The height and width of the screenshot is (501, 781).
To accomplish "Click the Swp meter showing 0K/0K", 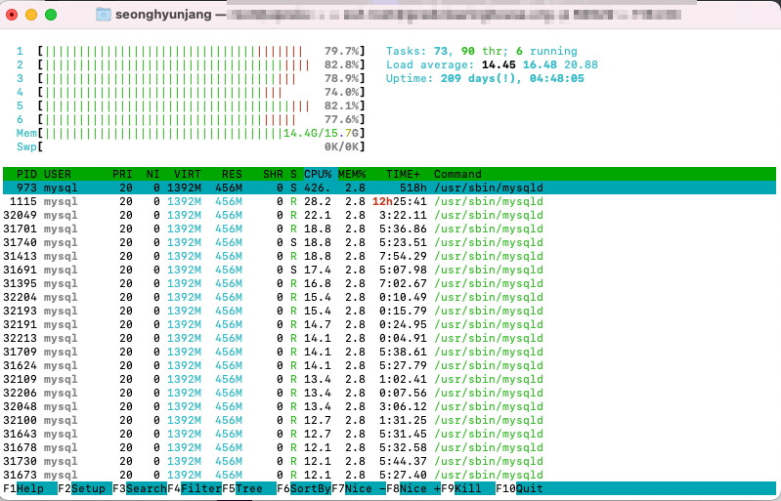I will 191,146.
